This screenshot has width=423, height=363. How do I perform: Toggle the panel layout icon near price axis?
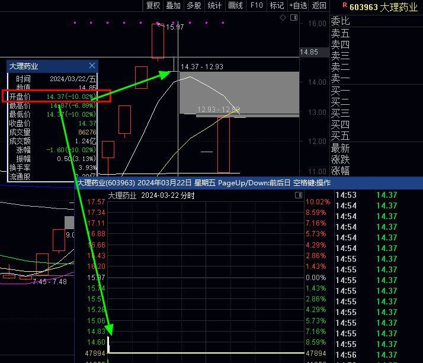(293, 18)
